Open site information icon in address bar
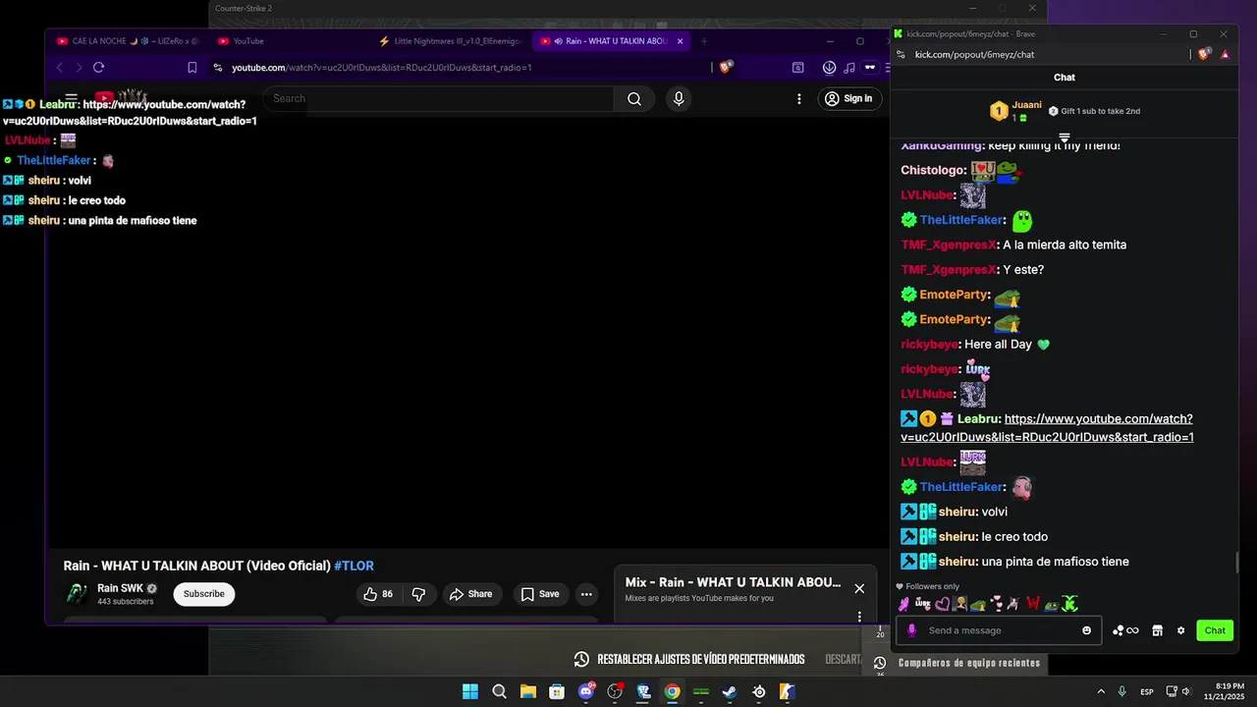Viewport: 1257px width, 707px height. click(218, 68)
